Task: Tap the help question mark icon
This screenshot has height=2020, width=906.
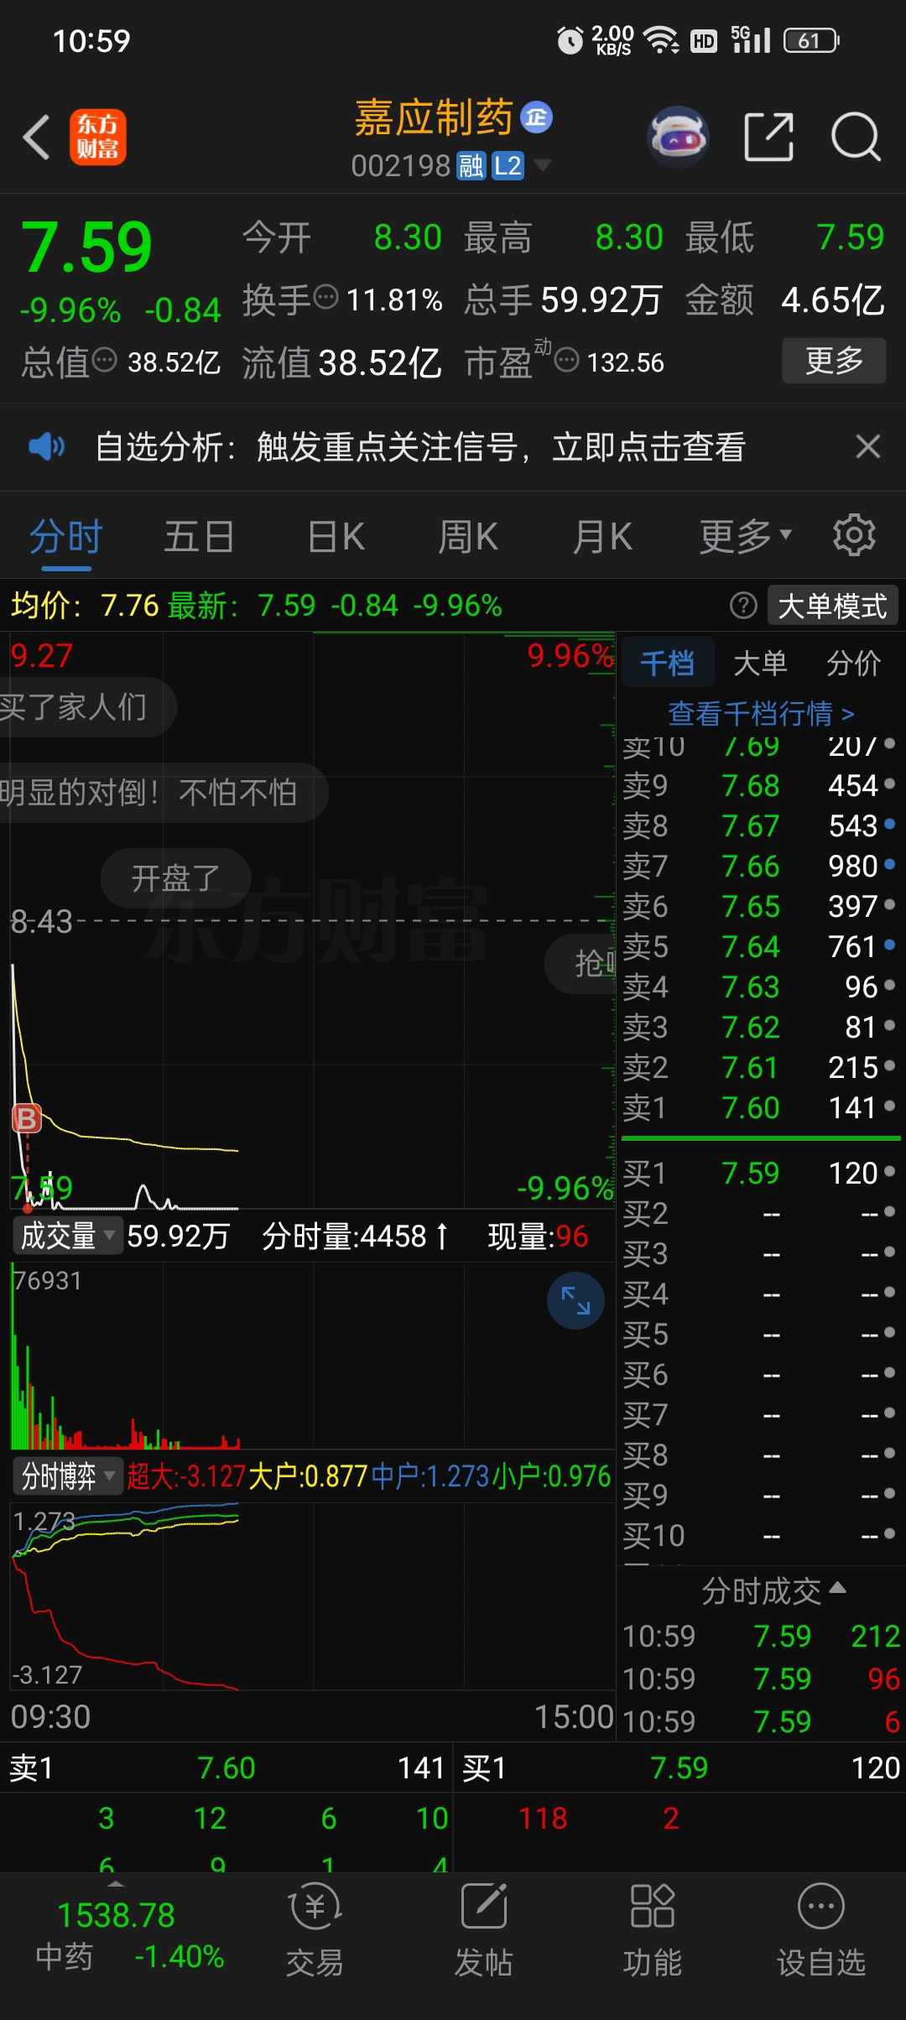Action: pos(743,605)
